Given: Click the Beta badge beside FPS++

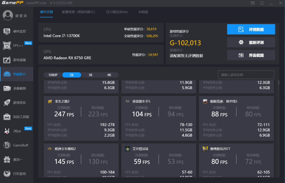Looking at the screenshot, I should [28, 43].
